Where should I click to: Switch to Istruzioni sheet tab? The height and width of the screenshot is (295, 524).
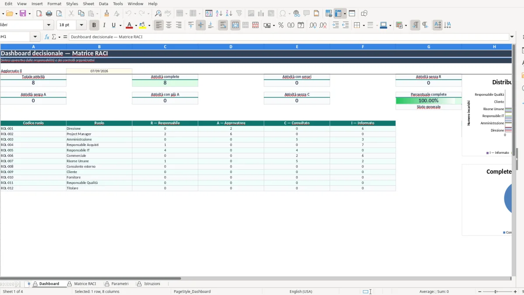[x=148, y=284]
